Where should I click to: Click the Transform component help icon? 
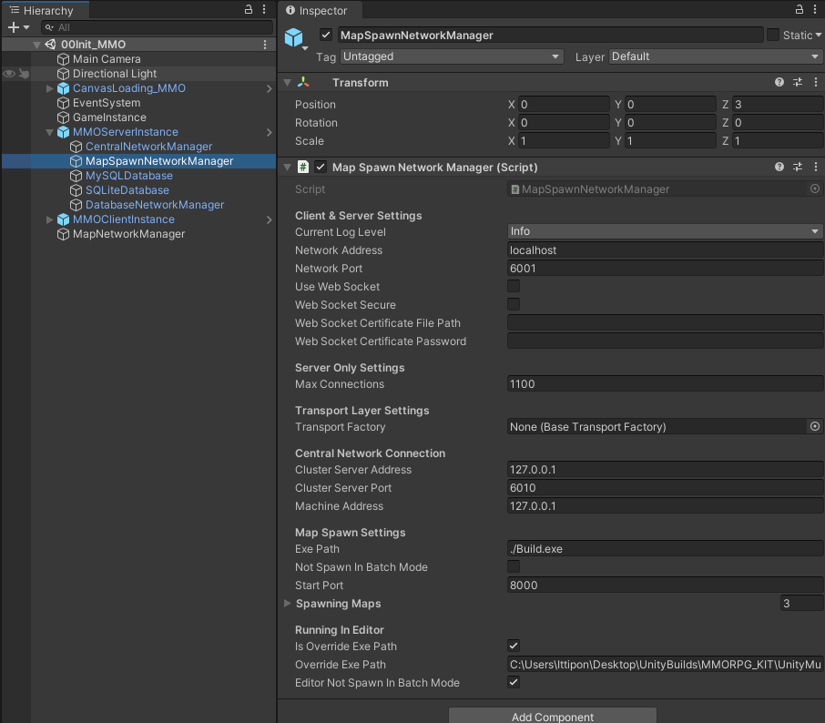tap(779, 82)
